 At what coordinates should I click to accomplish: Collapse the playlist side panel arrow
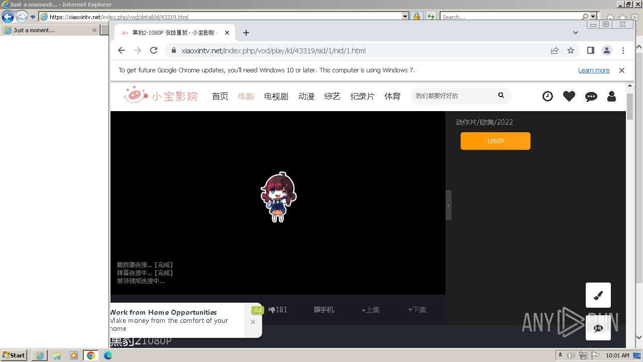(x=449, y=205)
